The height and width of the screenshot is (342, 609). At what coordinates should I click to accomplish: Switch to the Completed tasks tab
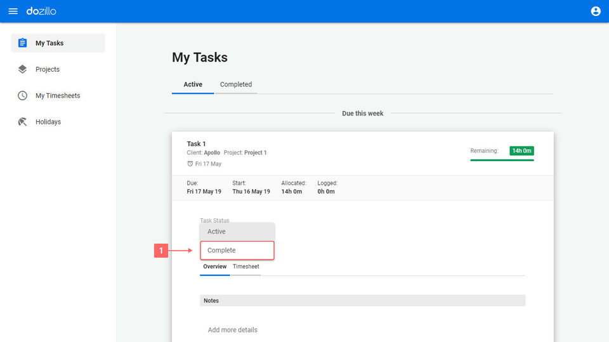[236, 84]
